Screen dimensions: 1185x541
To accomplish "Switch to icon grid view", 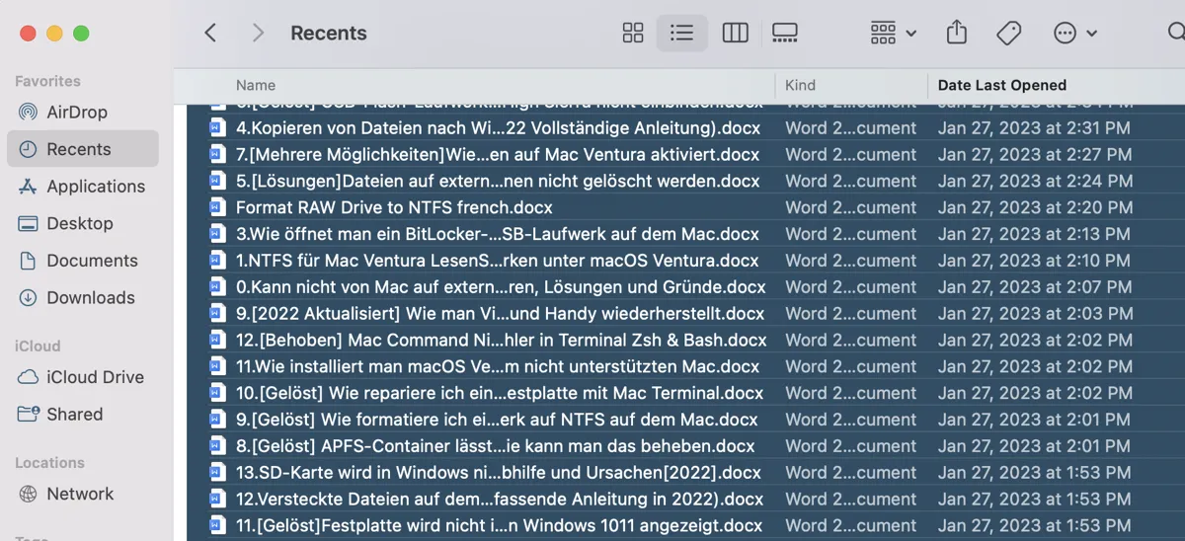I will pos(633,33).
